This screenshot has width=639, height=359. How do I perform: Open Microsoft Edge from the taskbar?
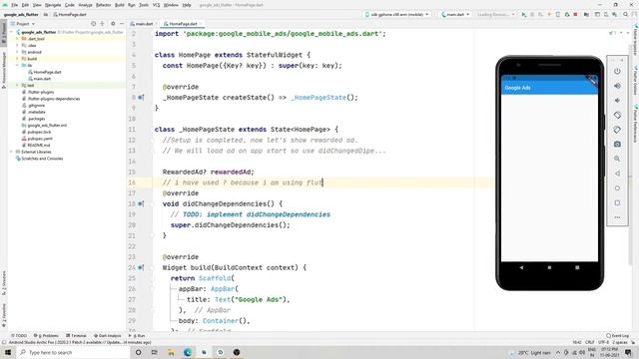pos(188,352)
